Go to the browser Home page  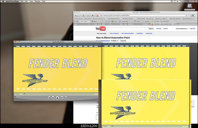coord(93,15)
